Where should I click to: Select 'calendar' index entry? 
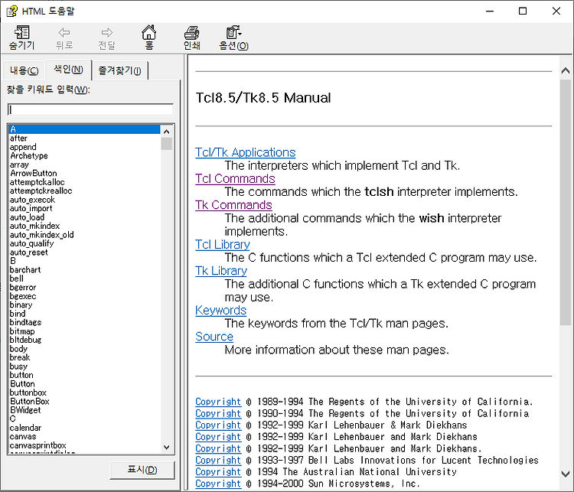click(25, 428)
